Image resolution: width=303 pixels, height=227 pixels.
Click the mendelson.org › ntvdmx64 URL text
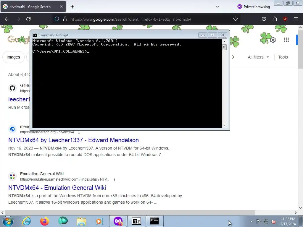pos(47,132)
